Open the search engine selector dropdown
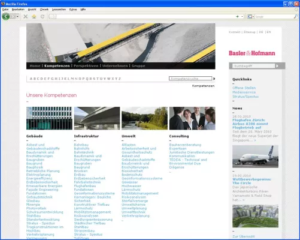Viewport: 300px width, 240px height. pyautogui.click(x=251, y=17)
